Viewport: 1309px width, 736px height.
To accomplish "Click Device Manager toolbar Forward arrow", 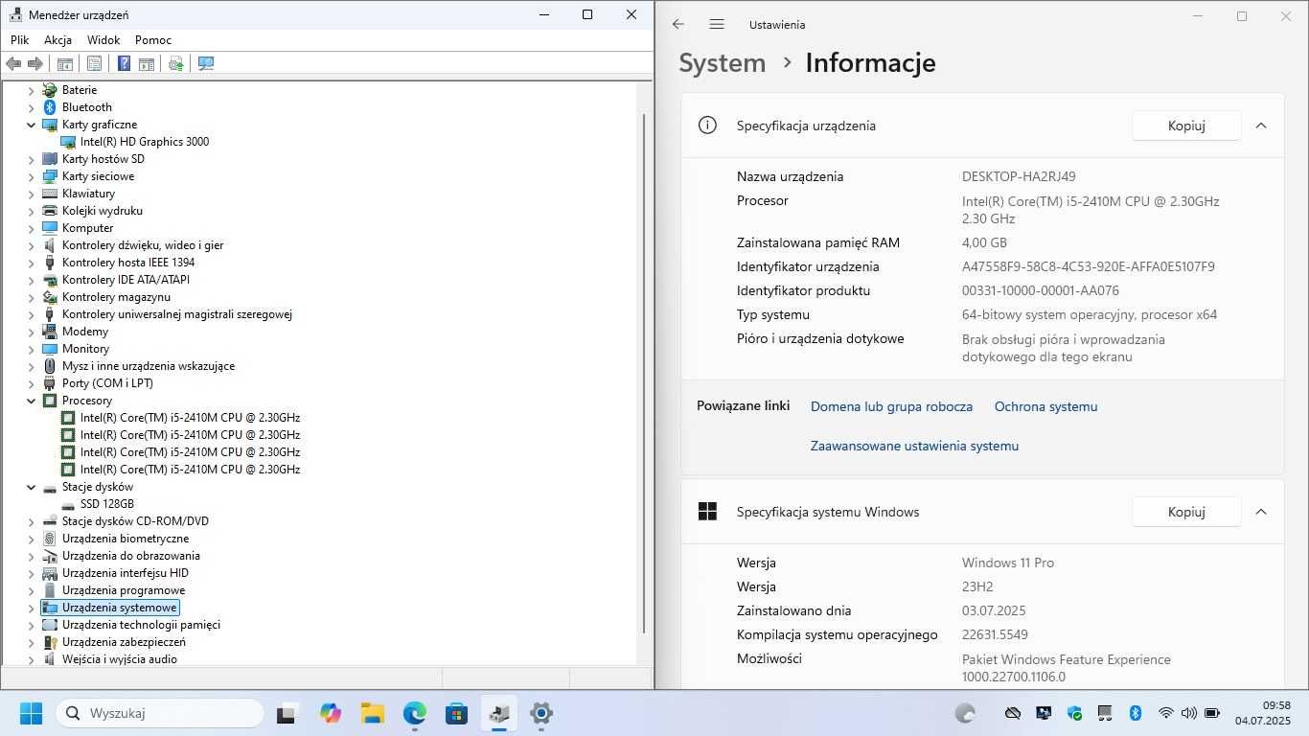I will (35, 64).
